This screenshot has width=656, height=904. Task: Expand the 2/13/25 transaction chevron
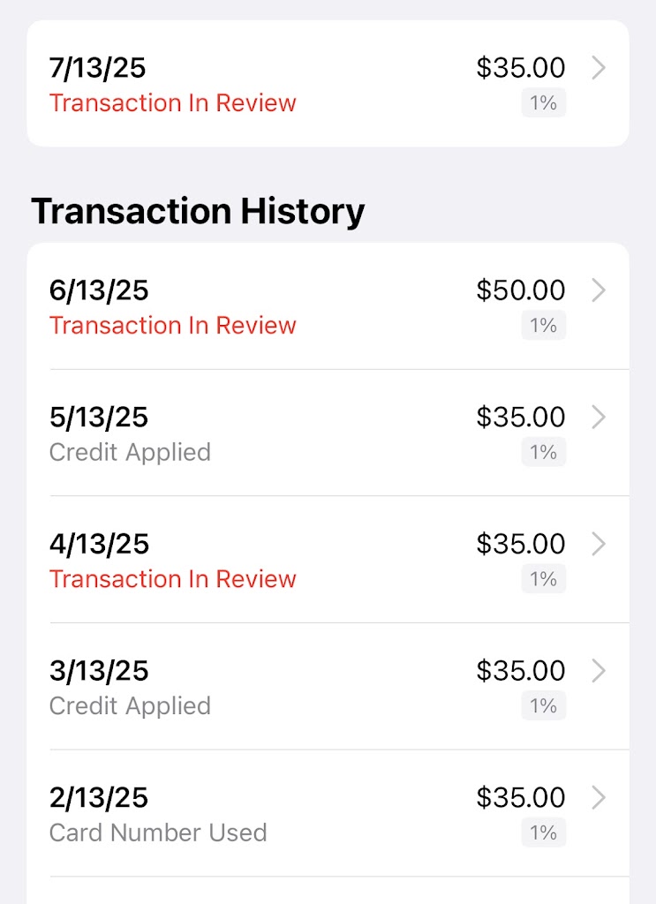coord(598,798)
